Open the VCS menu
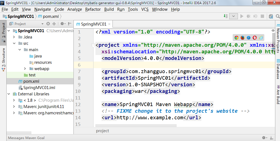 (145, 9)
